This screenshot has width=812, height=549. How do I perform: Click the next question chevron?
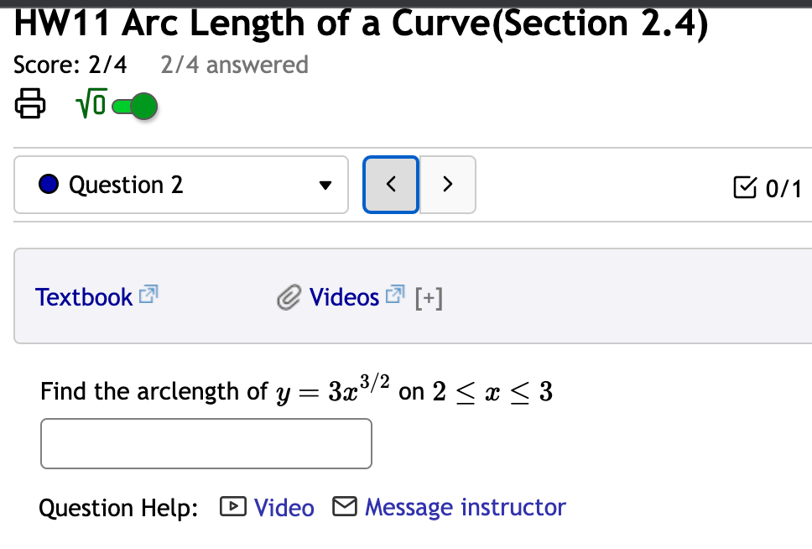pyautogui.click(x=447, y=185)
